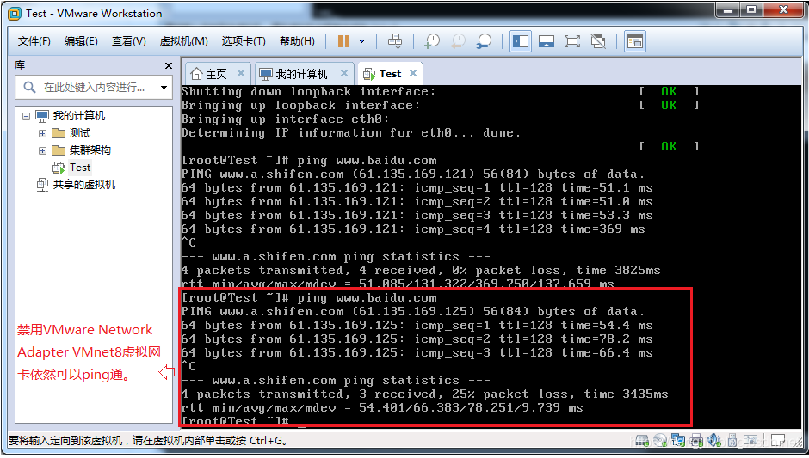Expand the 集群架构 folder node
The image size is (809, 458).
(x=42, y=150)
